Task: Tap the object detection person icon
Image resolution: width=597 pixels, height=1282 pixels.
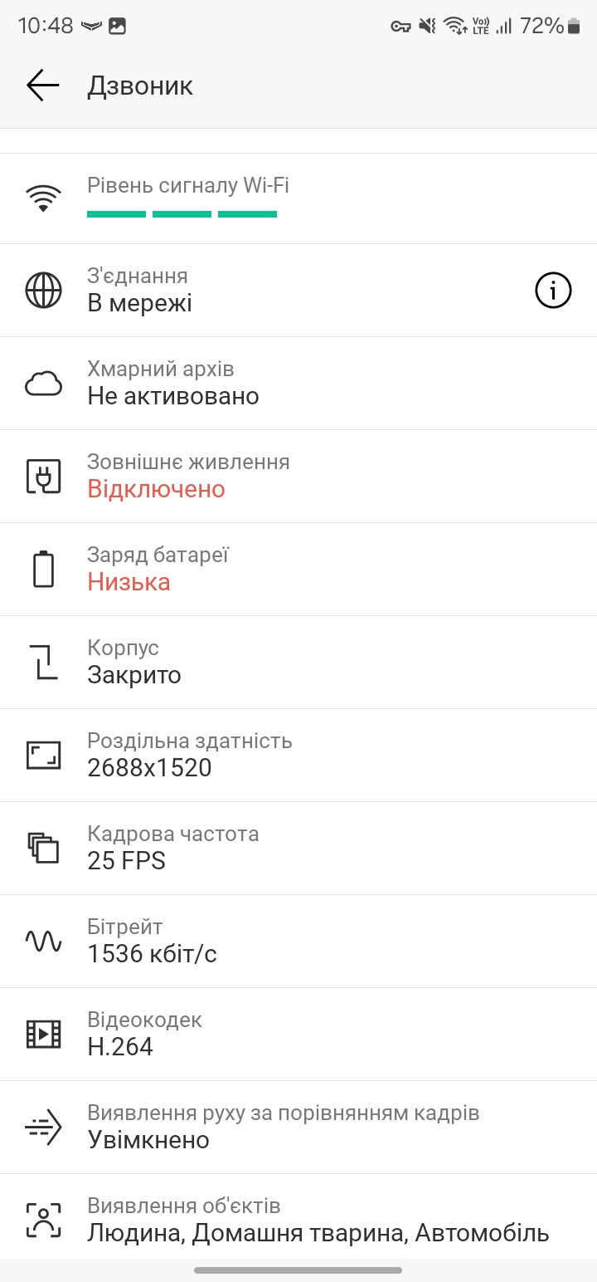Action: [x=44, y=1220]
